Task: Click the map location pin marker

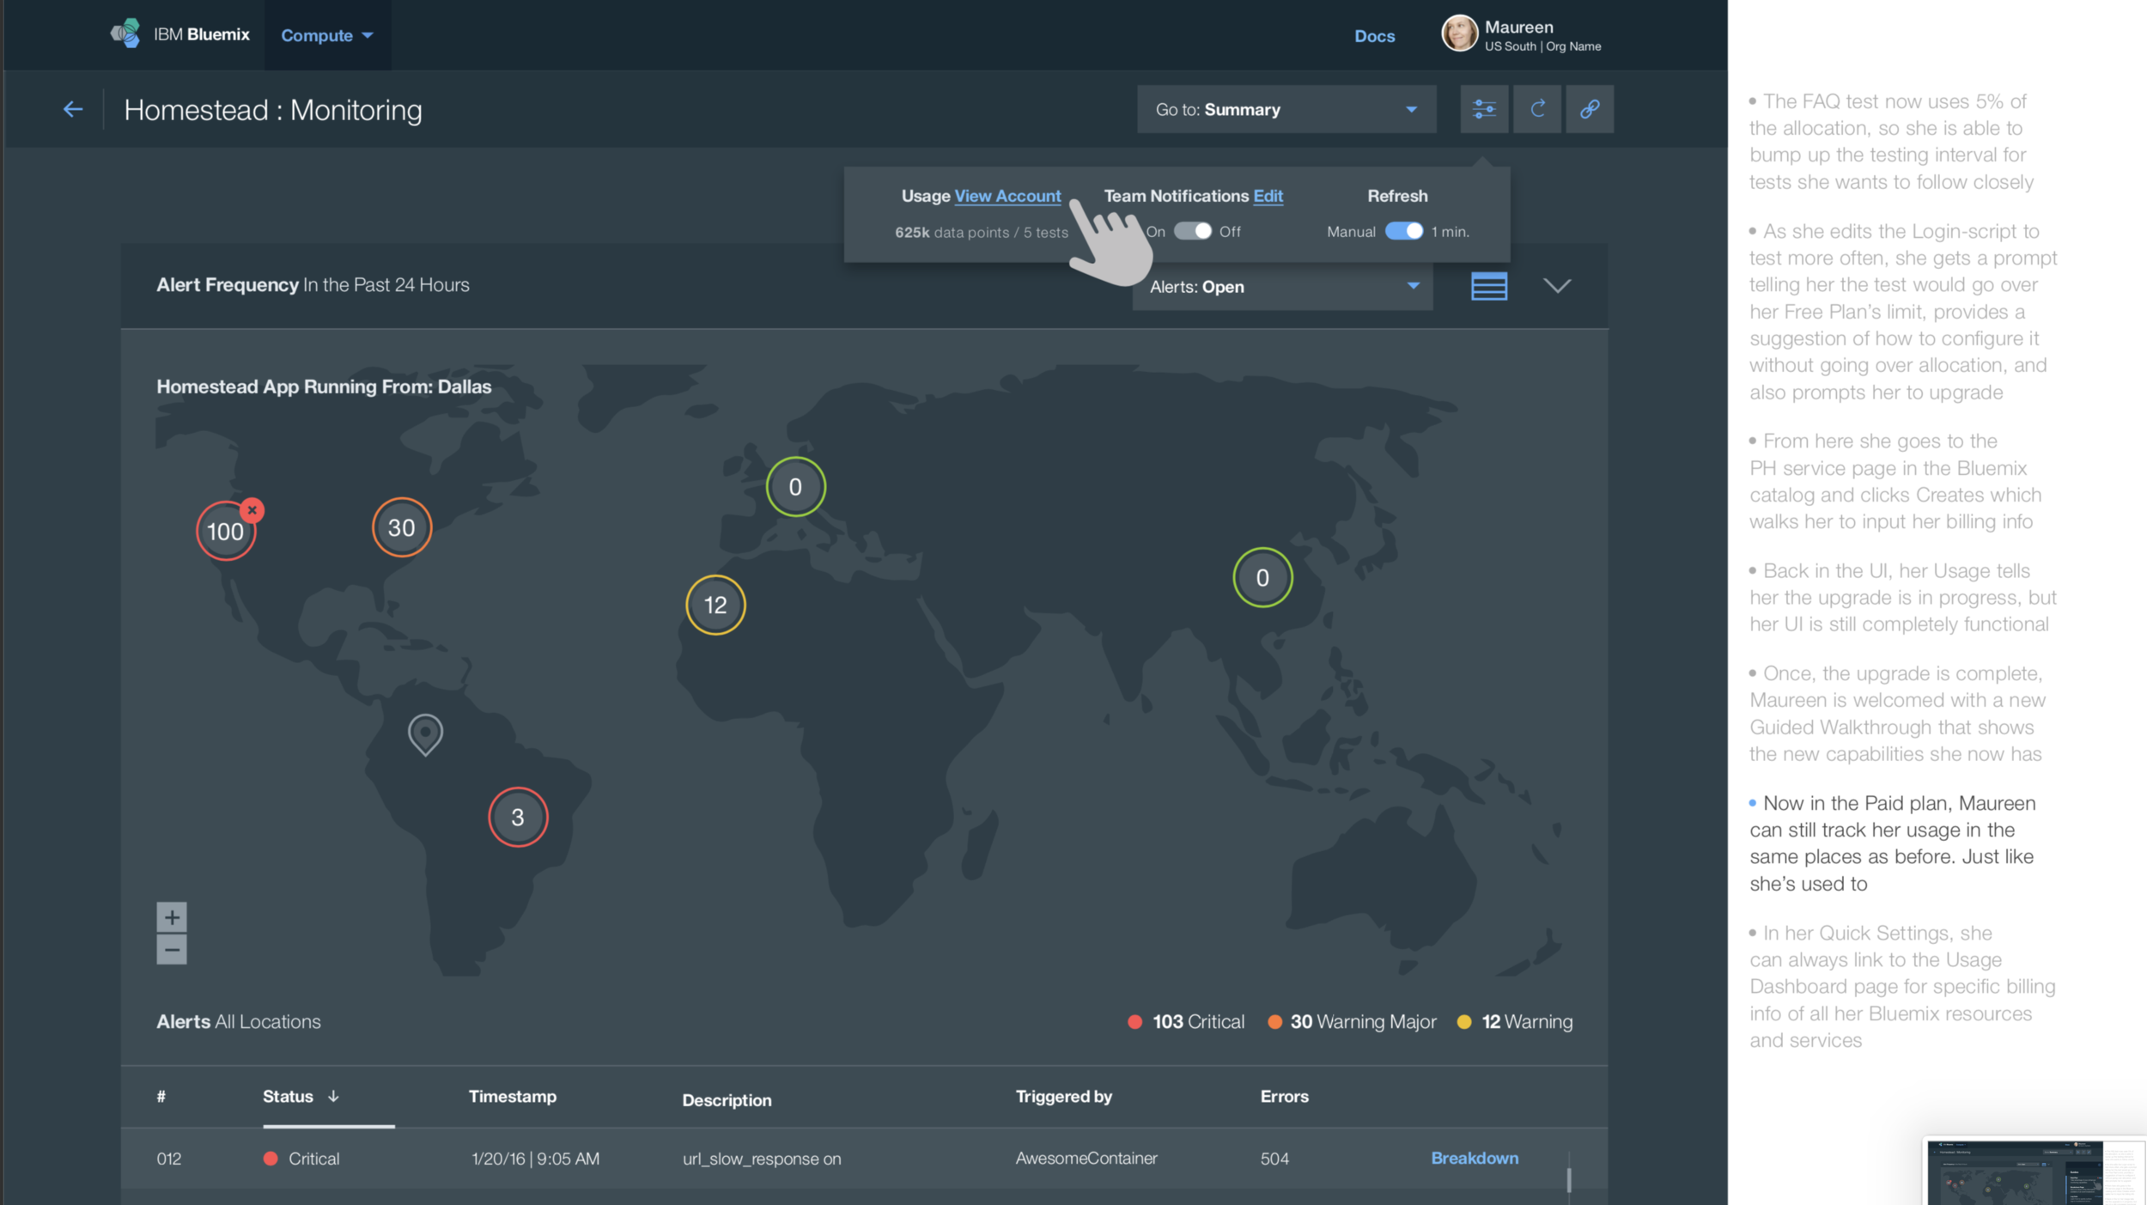Action: pos(425,733)
